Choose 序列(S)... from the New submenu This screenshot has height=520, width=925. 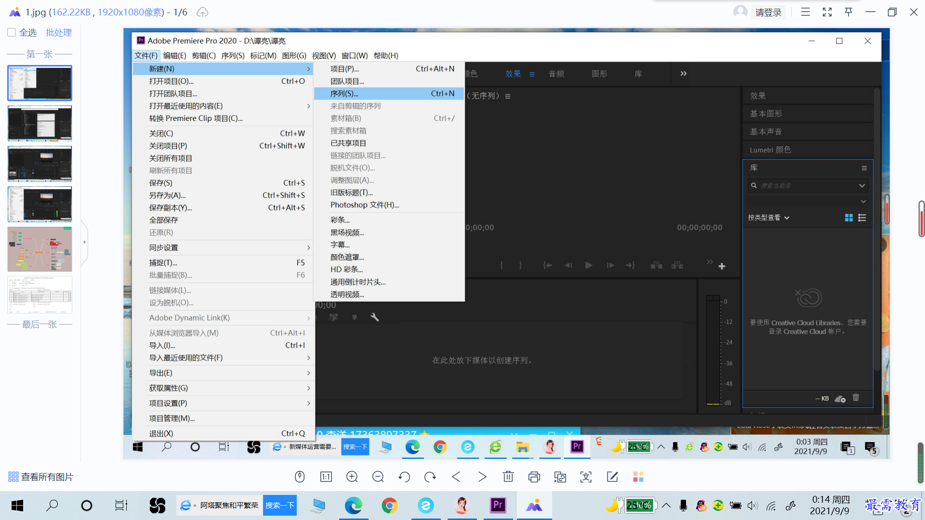389,93
